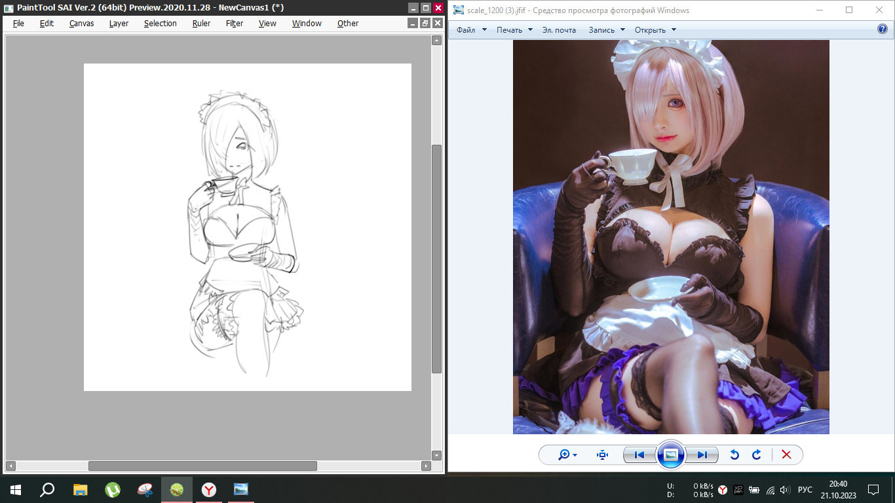895x503 pixels.
Task: Open Windows taskbar search
Action: point(47,489)
